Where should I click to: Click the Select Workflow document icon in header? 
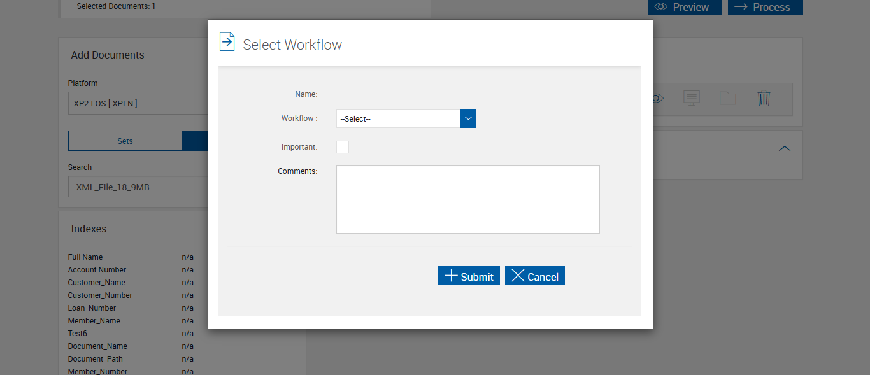(x=227, y=42)
